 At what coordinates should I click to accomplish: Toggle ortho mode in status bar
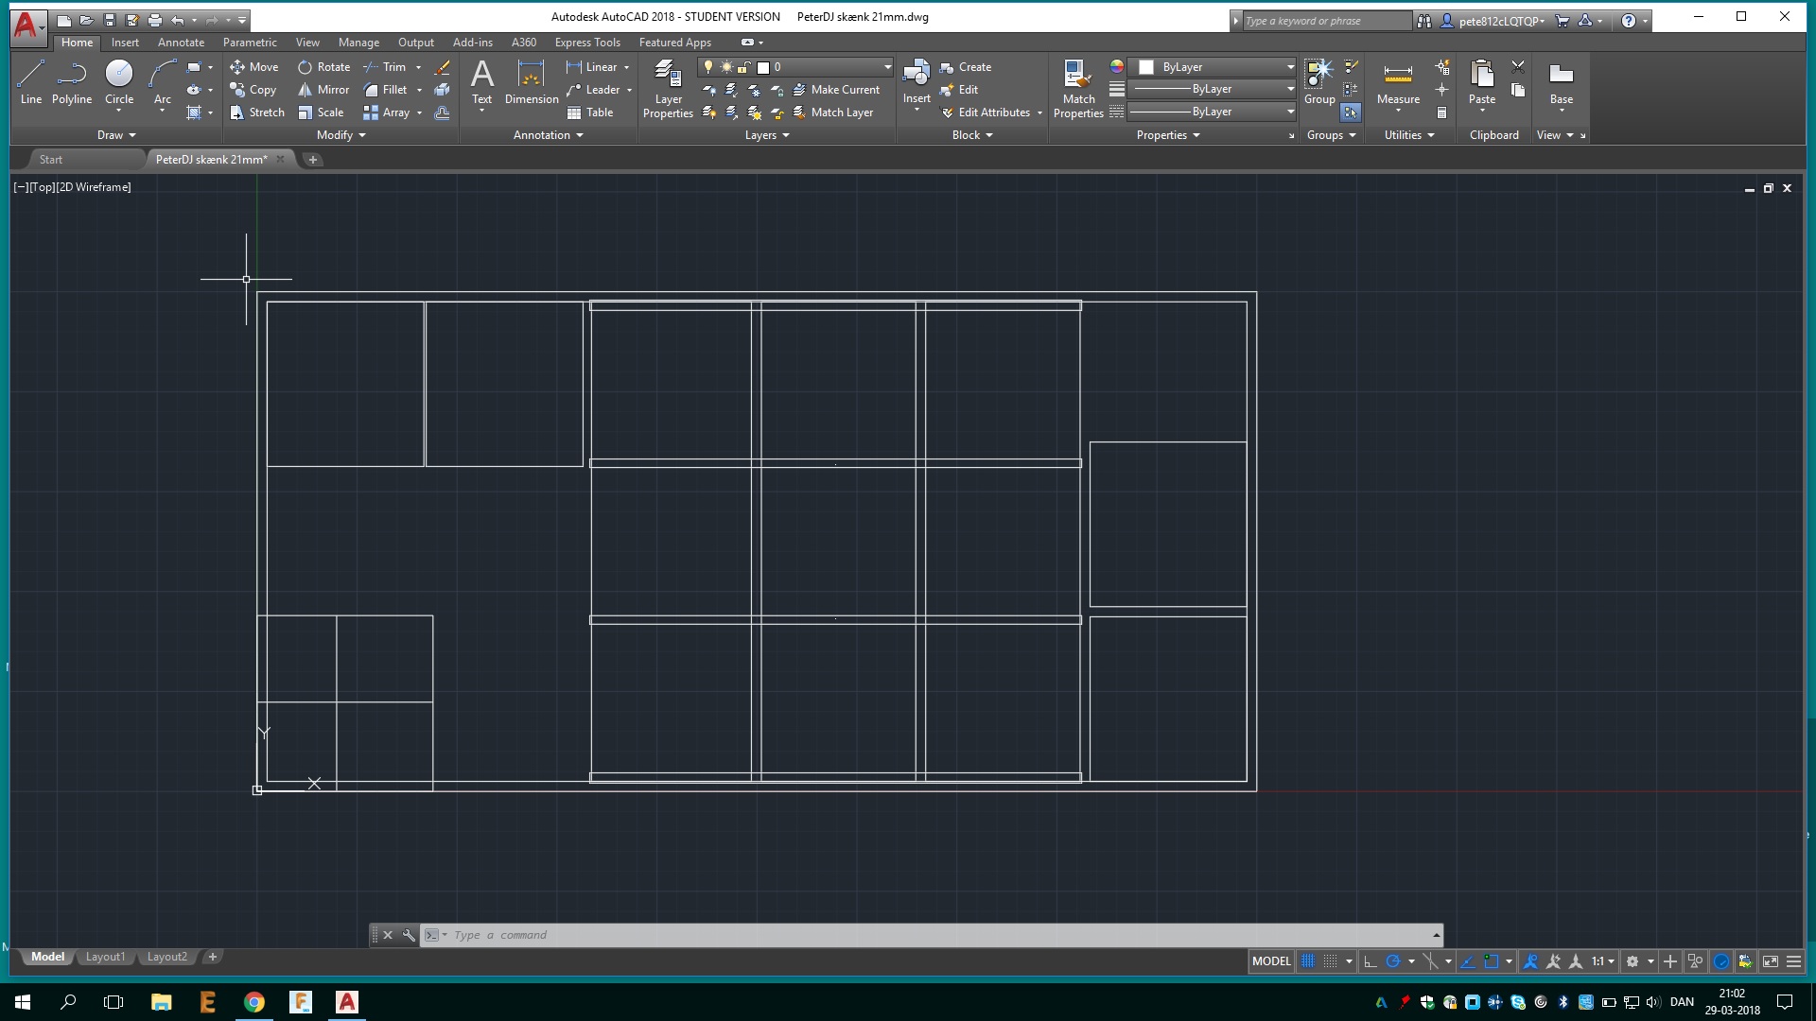coord(1370,961)
